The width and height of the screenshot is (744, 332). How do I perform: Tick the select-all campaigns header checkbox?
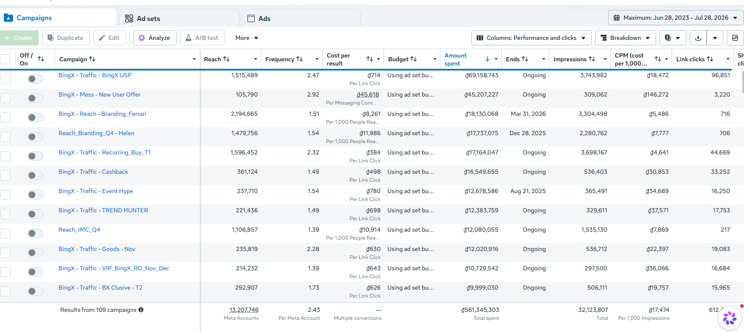pyautogui.click(x=5, y=59)
